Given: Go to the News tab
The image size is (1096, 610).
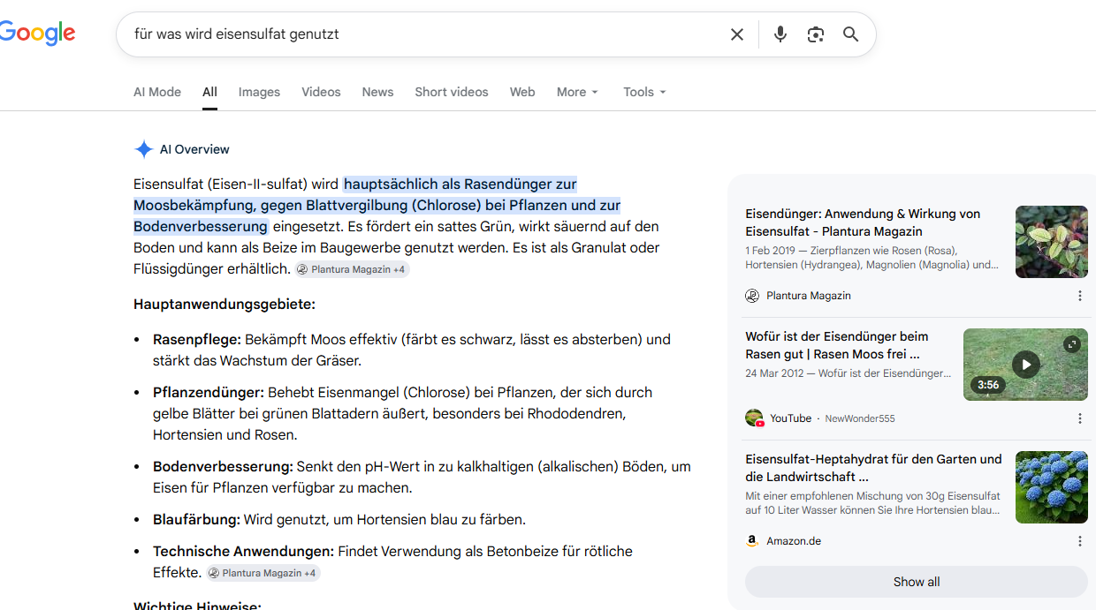Looking at the screenshot, I should coord(377,92).
